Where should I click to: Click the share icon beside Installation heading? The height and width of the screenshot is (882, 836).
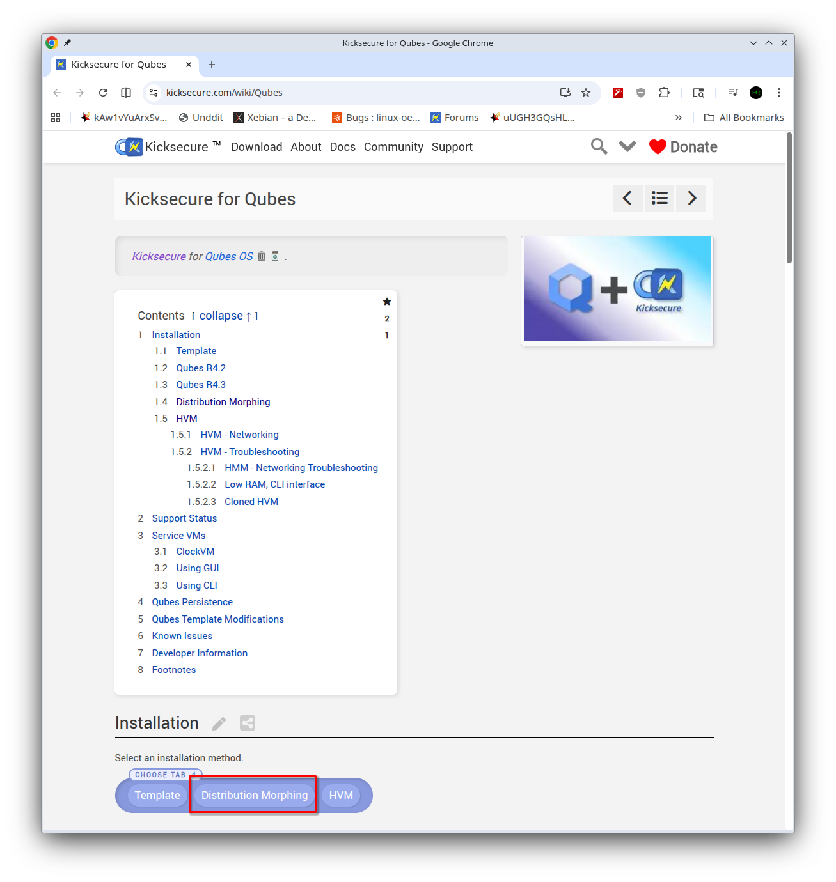click(x=248, y=723)
